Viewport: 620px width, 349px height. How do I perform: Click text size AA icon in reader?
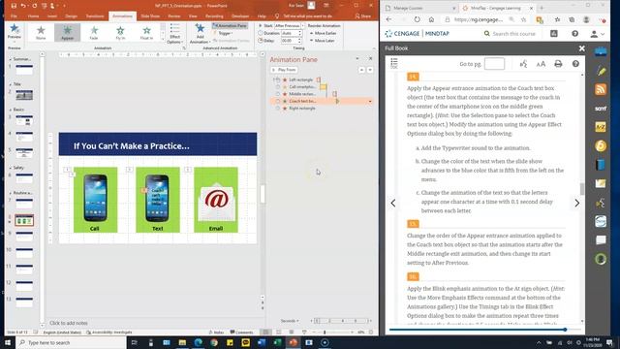point(541,64)
